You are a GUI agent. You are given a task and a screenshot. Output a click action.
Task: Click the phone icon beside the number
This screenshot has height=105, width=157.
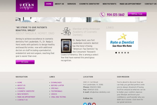tap(102, 15)
